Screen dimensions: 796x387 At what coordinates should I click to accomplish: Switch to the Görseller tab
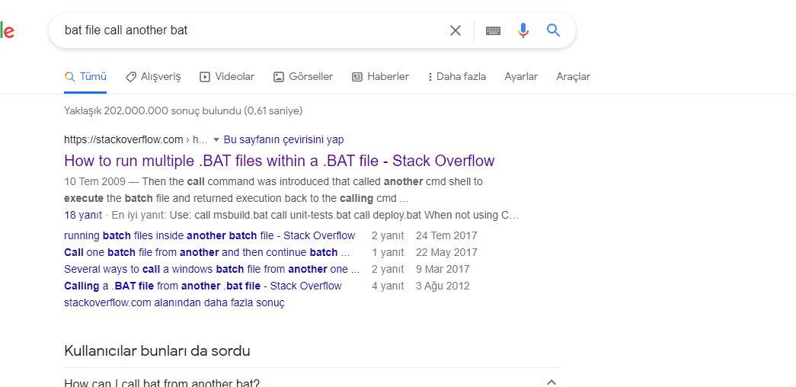(x=303, y=77)
